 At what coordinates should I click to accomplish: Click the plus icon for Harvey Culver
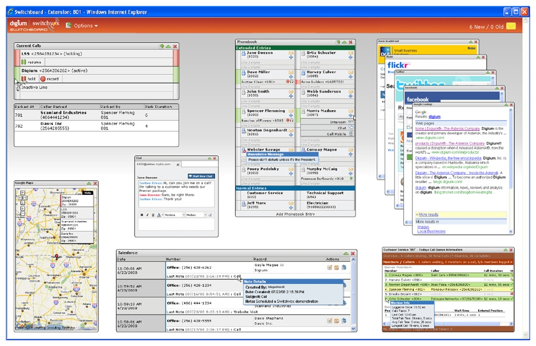[350, 77]
